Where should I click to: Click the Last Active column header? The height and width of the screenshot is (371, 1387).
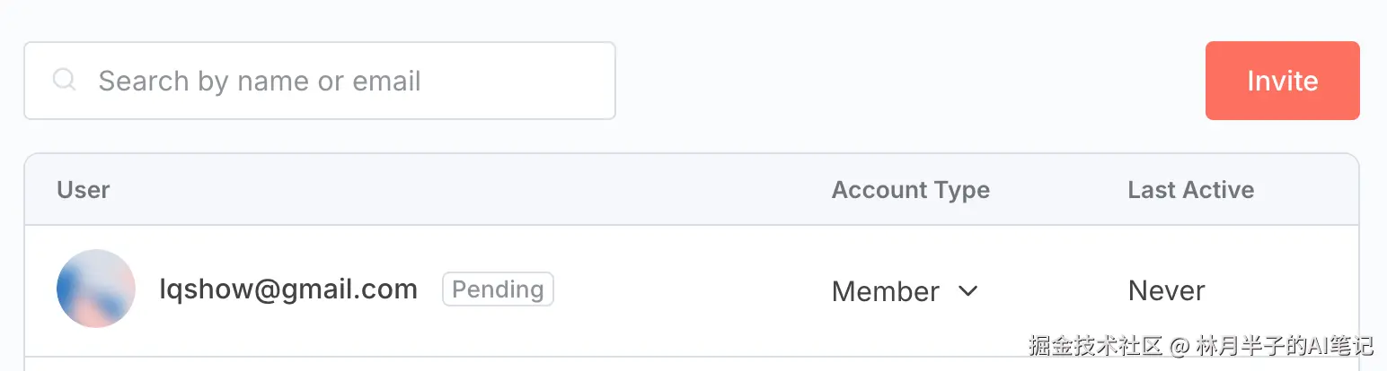1190,190
